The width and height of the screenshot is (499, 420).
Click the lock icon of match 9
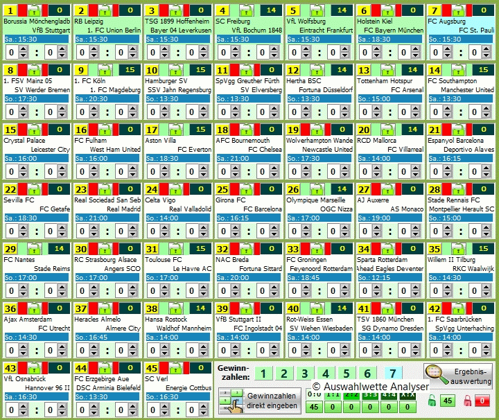(105, 70)
